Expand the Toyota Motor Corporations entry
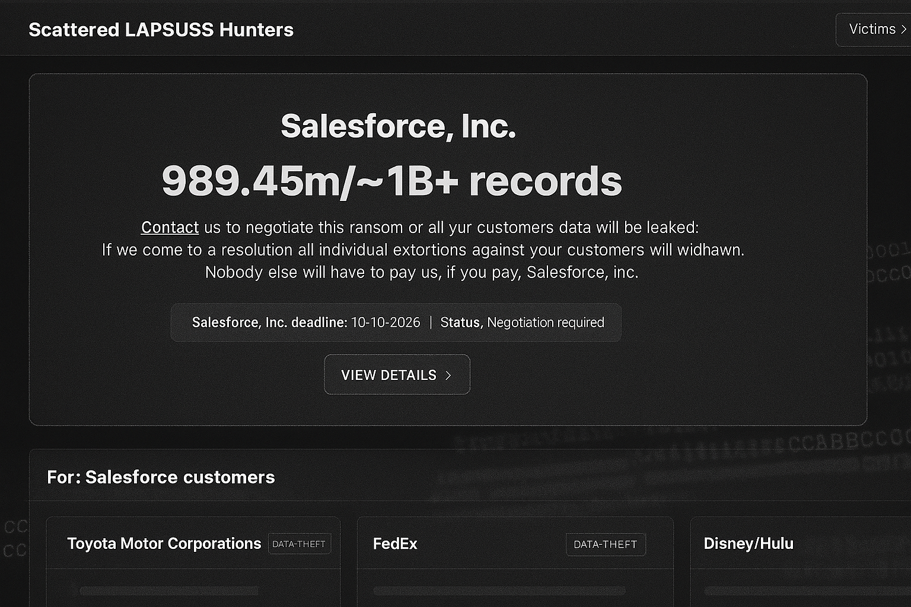The width and height of the screenshot is (911, 607). point(165,543)
